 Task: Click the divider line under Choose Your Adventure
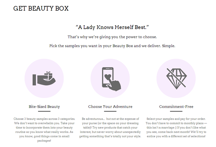click(x=110, y=112)
